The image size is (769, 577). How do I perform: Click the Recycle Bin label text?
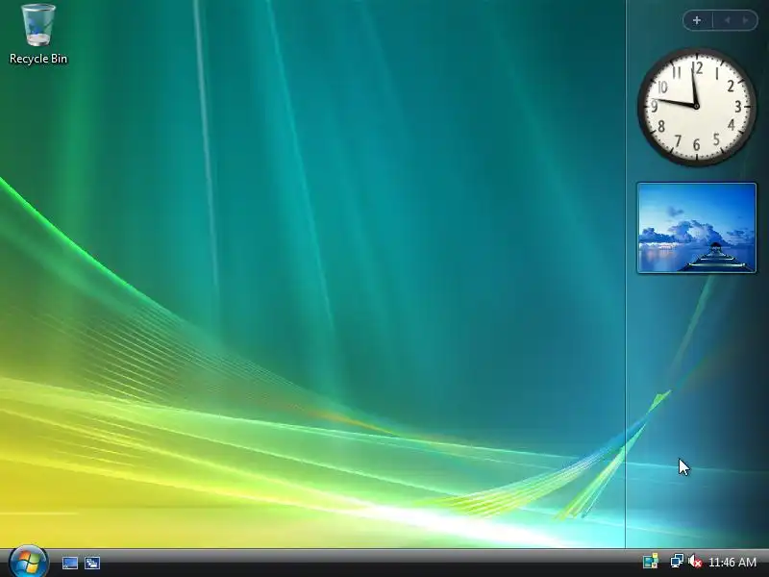click(x=38, y=59)
